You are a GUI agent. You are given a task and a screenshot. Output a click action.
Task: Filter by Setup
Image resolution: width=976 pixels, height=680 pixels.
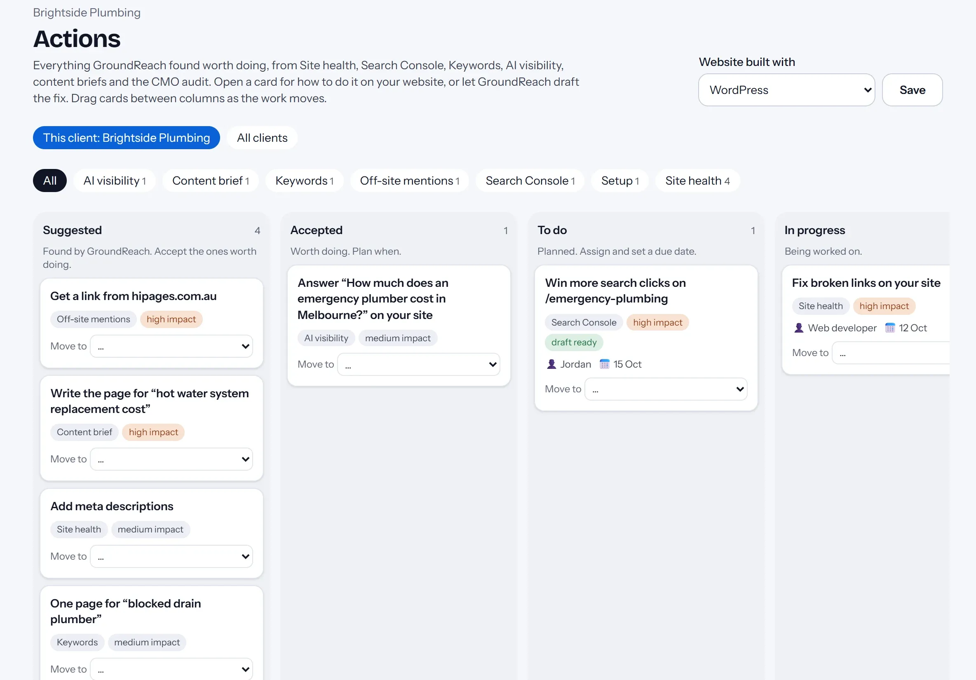620,181
